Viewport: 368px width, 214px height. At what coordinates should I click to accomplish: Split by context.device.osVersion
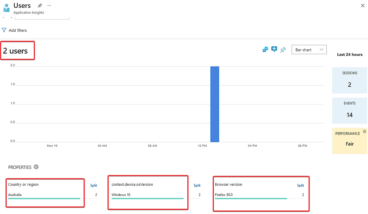(x=197, y=185)
